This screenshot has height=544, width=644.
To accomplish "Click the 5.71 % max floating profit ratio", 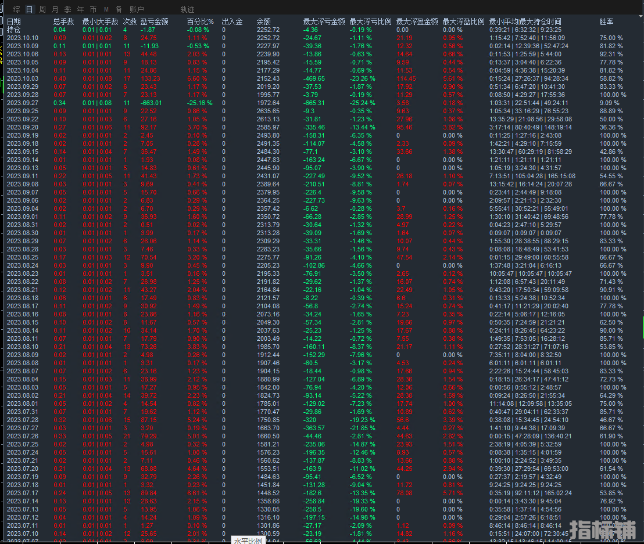I will pyautogui.click(x=453, y=493).
